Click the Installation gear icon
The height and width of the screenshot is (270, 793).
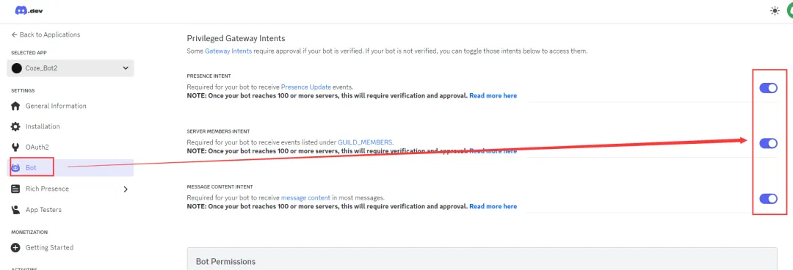[x=15, y=126]
